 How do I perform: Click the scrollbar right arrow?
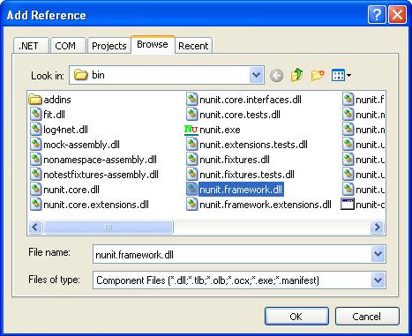[378, 228]
